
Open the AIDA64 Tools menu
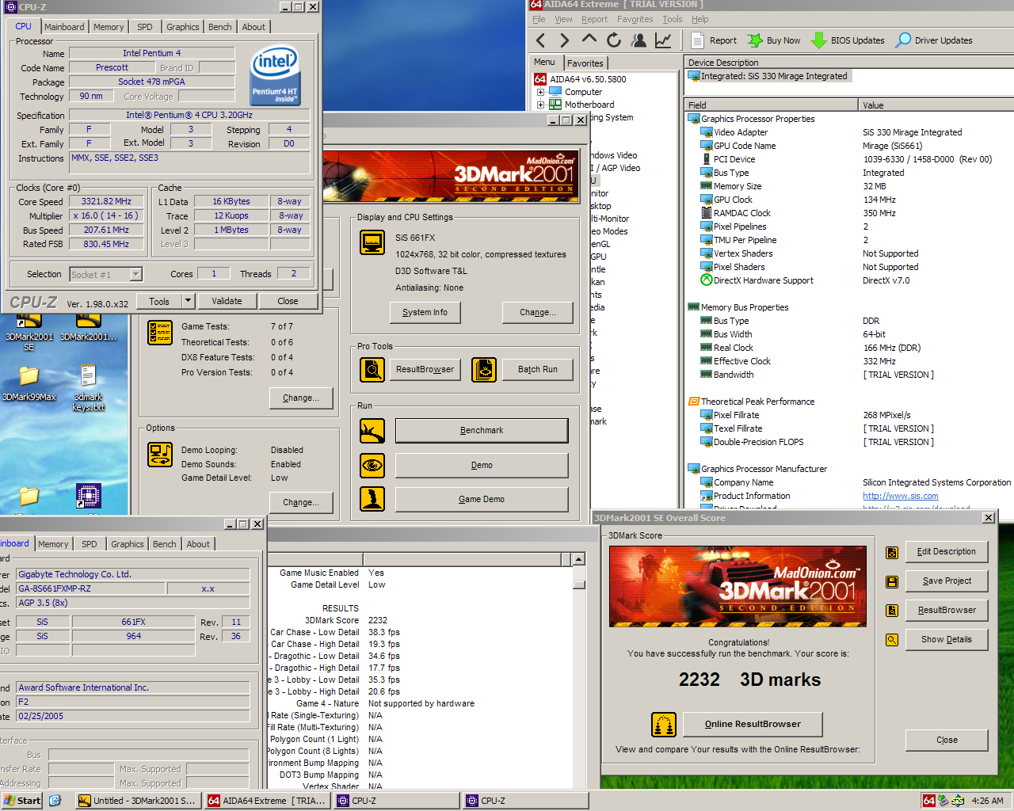673,19
